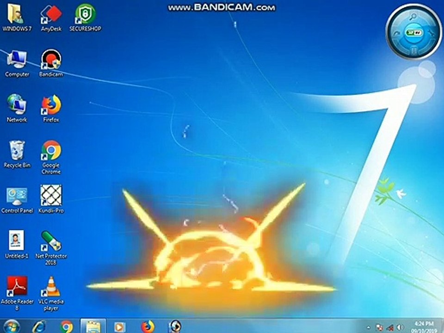Open the Windows Start menu
444x333 pixels.
12,327
